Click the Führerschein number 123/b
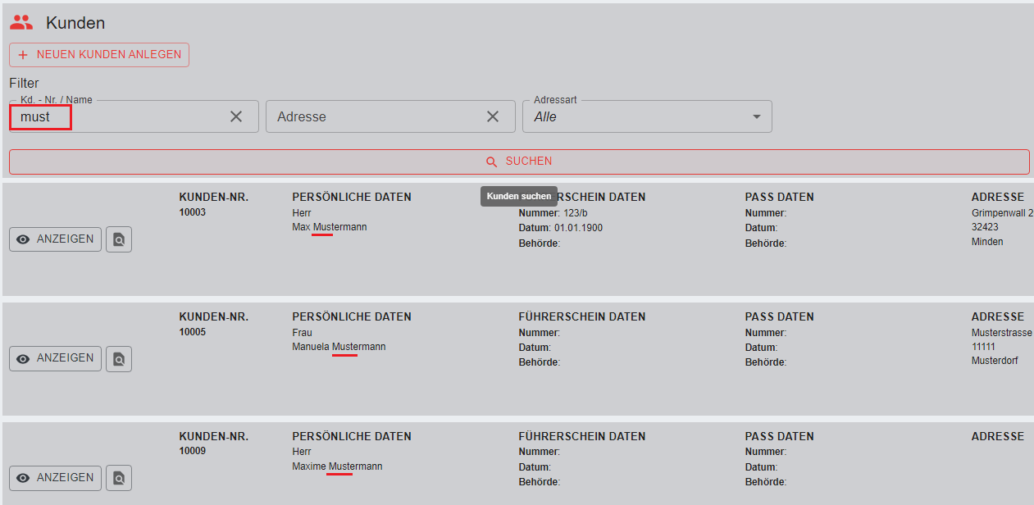Image resolution: width=1034 pixels, height=505 pixels. coord(575,213)
